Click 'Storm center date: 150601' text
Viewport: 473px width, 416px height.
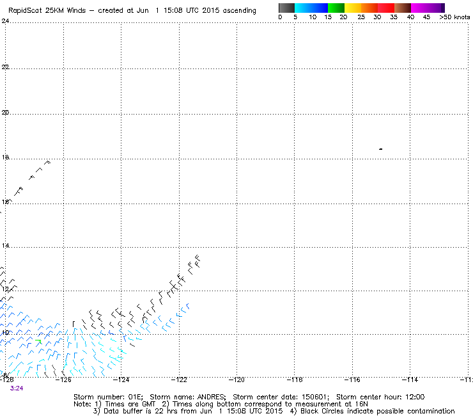click(281, 397)
